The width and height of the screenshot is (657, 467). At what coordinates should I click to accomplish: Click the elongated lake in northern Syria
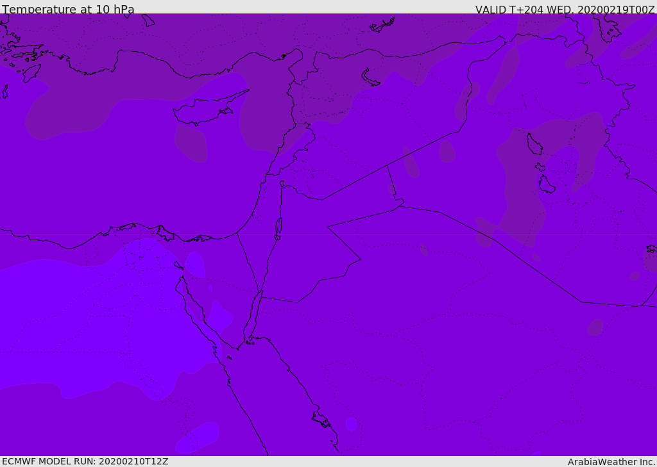click(x=370, y=78)
